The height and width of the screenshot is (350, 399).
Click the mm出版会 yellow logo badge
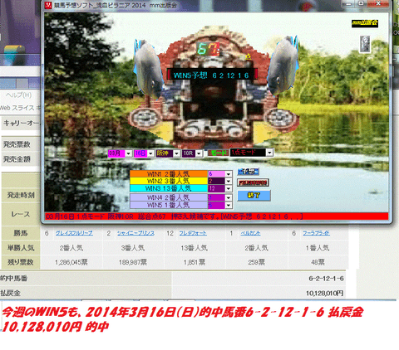click(x=365, y=23)
